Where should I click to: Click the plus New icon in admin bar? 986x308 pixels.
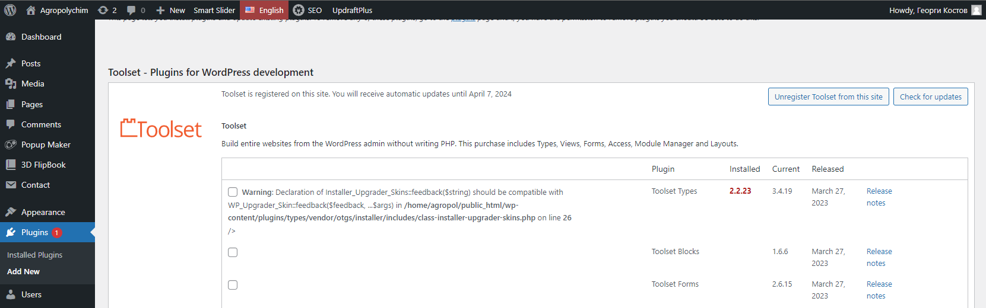pyautogui.click(x=160, y=10)
